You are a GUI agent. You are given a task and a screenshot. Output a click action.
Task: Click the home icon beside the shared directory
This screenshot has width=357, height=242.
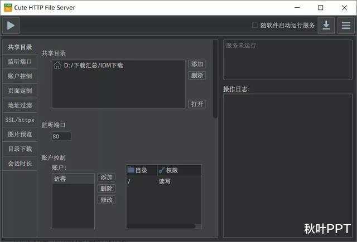(57, 65)
